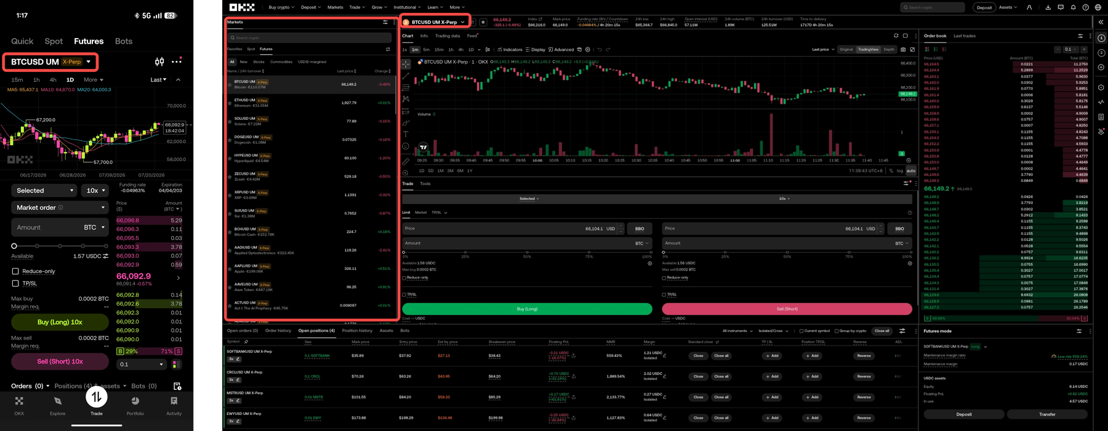Image resolution: width=1108 pixels, height=431 pixels.
Task: Switch chart view to Original mode
Action: (846, 49)
